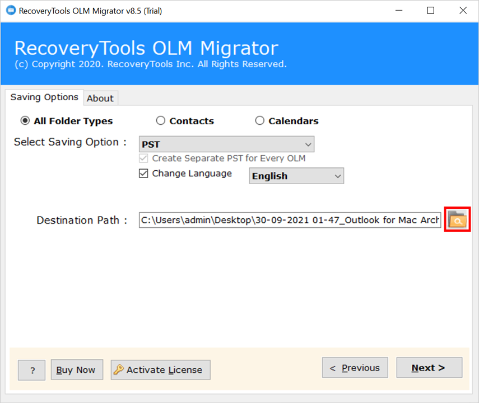Minimize the OLM Migrator window
This screenshot has height=403, width=479.
click(399, 11)
